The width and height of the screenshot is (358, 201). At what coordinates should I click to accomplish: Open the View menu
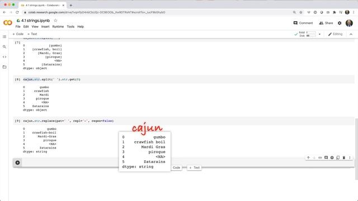point(35,27)
